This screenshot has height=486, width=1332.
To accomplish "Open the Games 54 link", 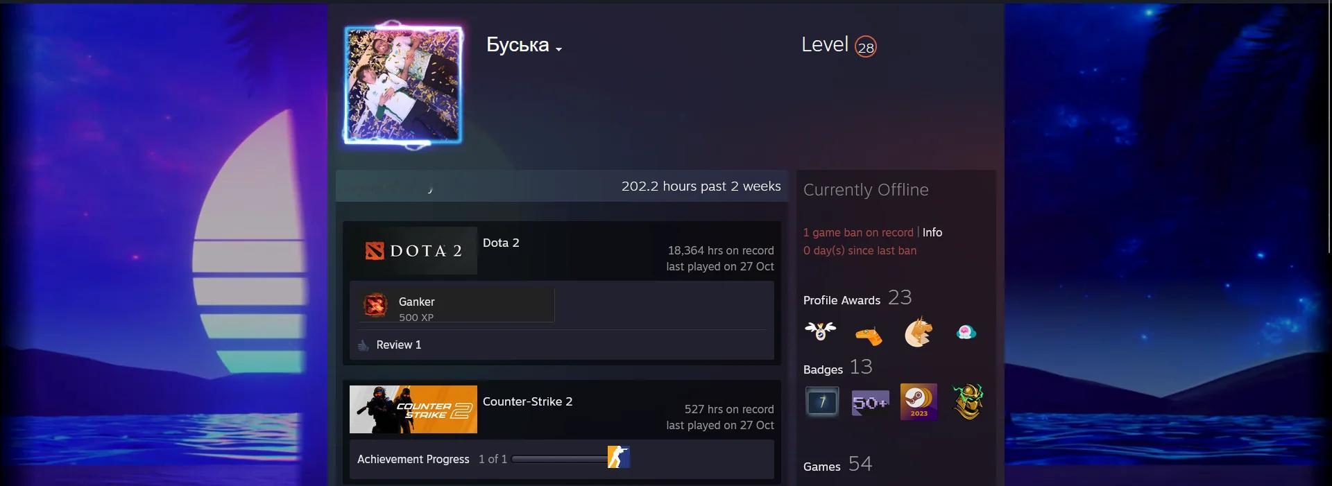I will 837,465.
